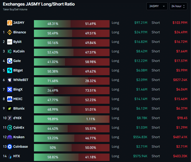Click WhiteBIT short value $827.24K
The width and height of the screenshot is (191, 162).
(x=180, y=80)
